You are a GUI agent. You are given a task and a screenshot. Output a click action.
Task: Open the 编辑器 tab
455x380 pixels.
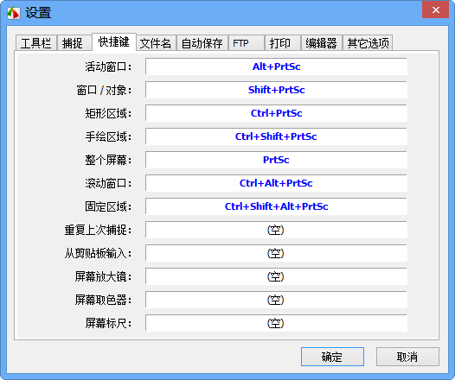tap(322, 43)
